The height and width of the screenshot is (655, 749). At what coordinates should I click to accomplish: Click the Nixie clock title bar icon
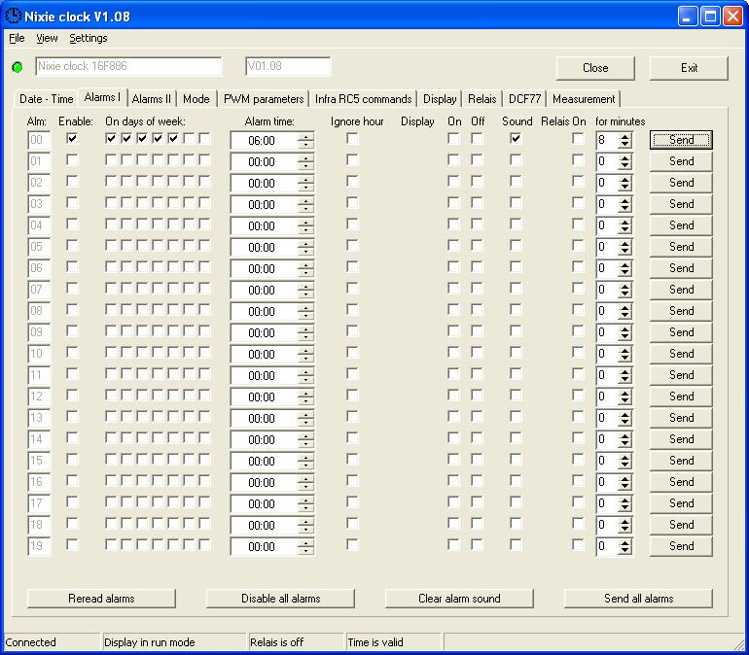pos(14,16)
